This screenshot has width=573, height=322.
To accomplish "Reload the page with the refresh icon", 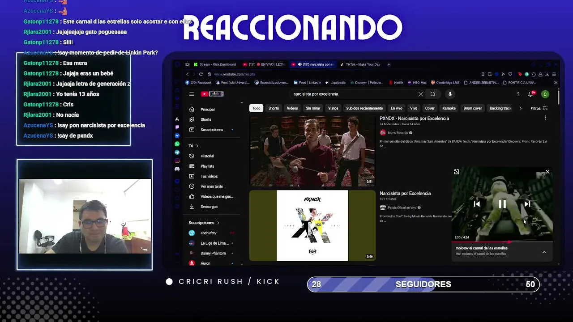I will click(201, 74).
